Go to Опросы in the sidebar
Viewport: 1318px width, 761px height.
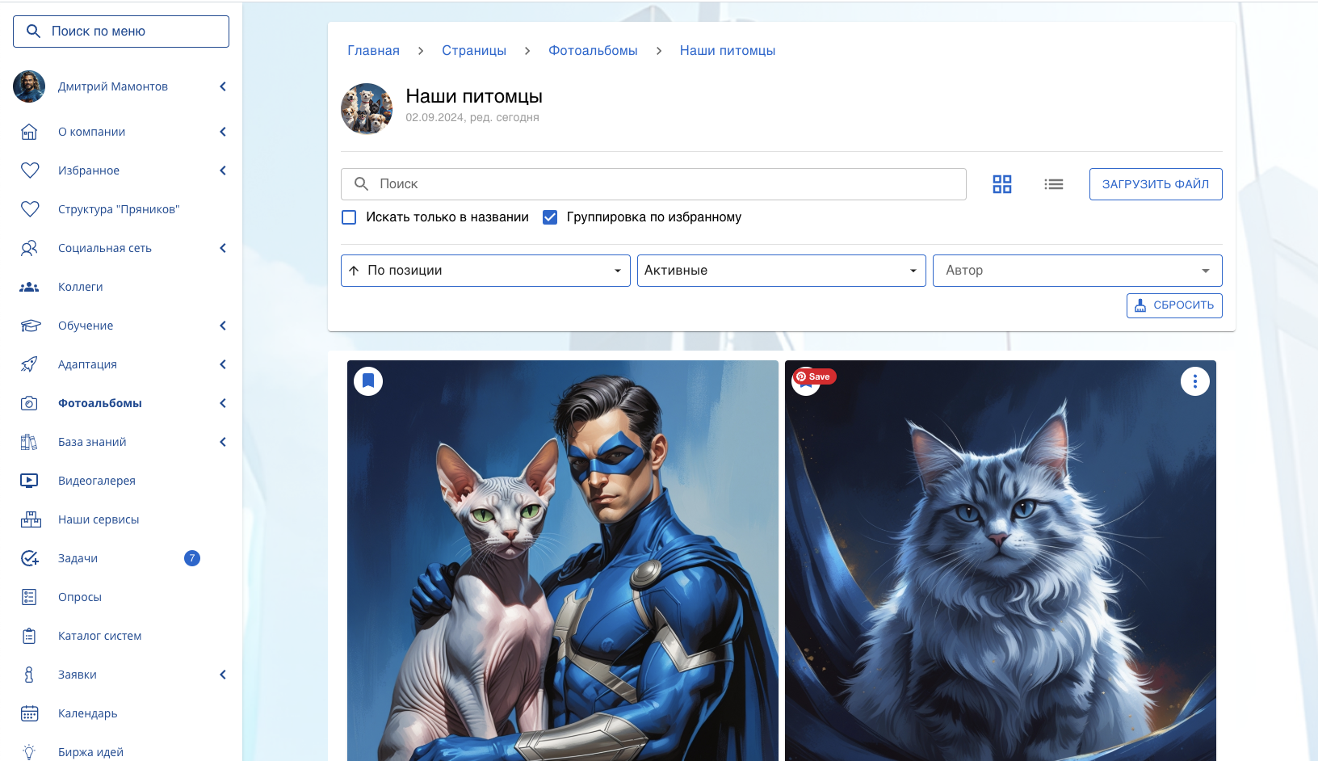click(80, 597)
